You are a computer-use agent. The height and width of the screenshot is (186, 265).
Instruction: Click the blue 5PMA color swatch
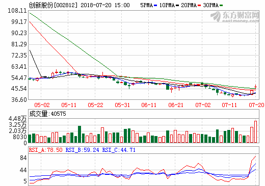(x=155, y=6)
